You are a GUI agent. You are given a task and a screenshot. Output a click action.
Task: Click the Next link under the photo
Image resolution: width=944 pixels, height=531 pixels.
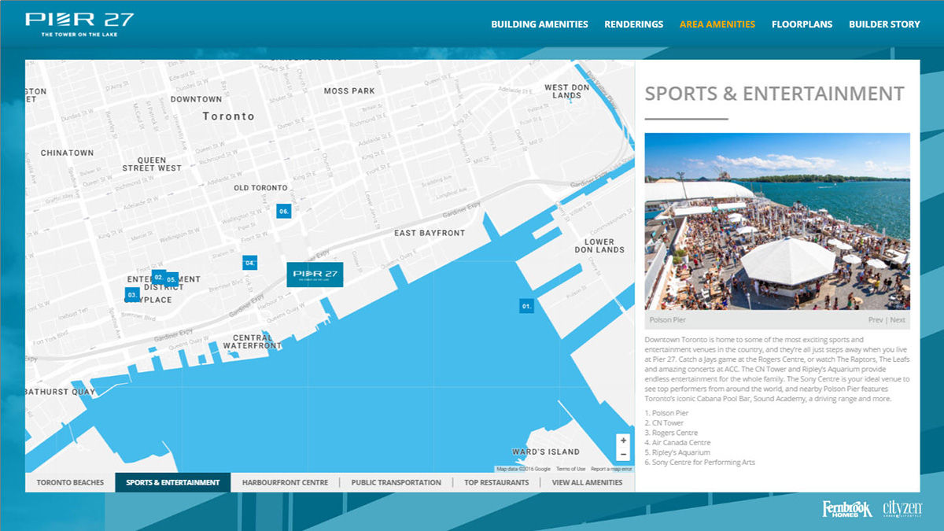coord(898,320)
